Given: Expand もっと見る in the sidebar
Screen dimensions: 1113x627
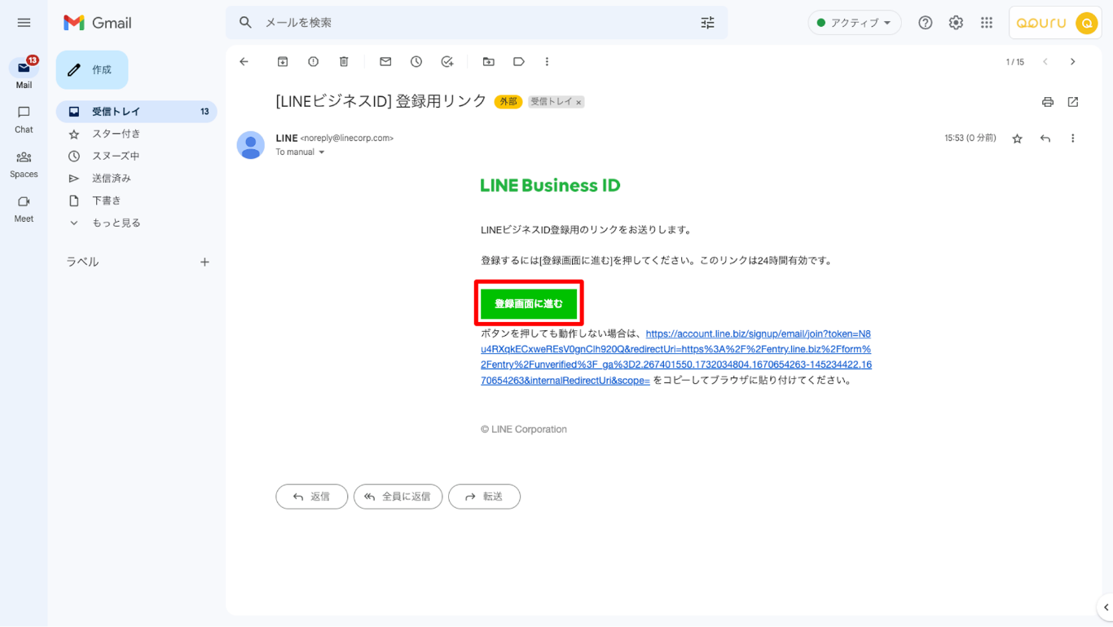Looking at the screenshot, I should tap(116, 223).
